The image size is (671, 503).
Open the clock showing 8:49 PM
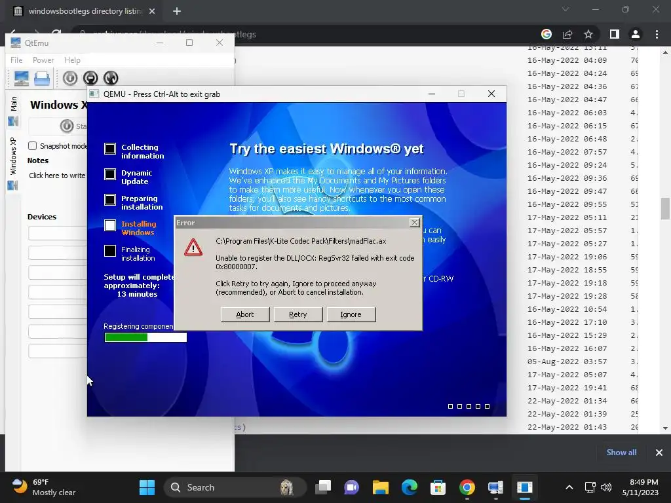640,487
